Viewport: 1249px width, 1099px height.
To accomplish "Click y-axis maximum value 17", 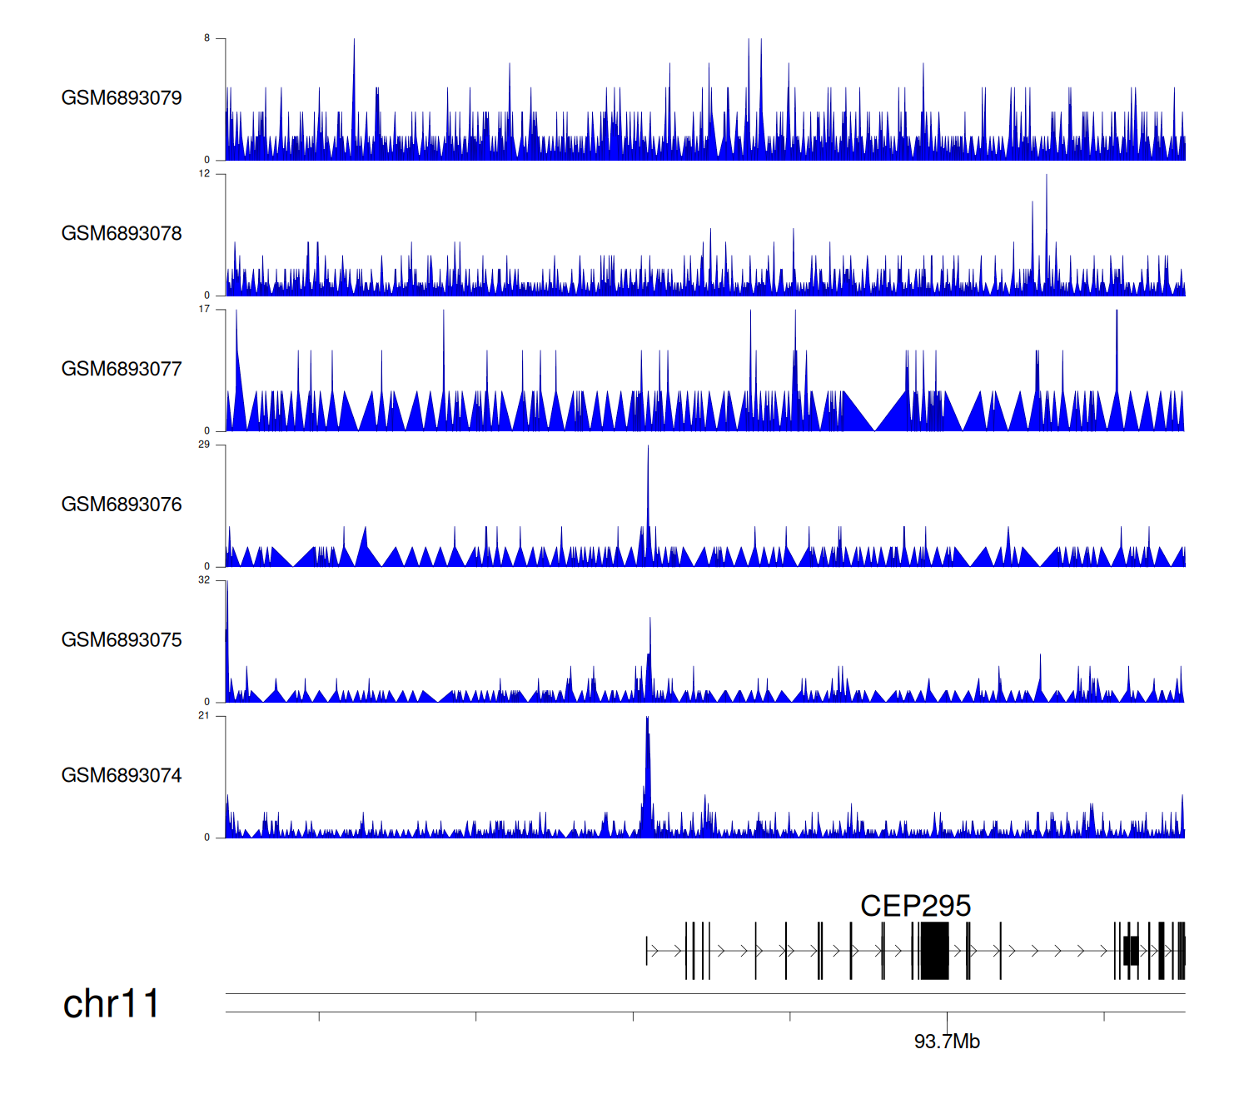I will (204, 309).
